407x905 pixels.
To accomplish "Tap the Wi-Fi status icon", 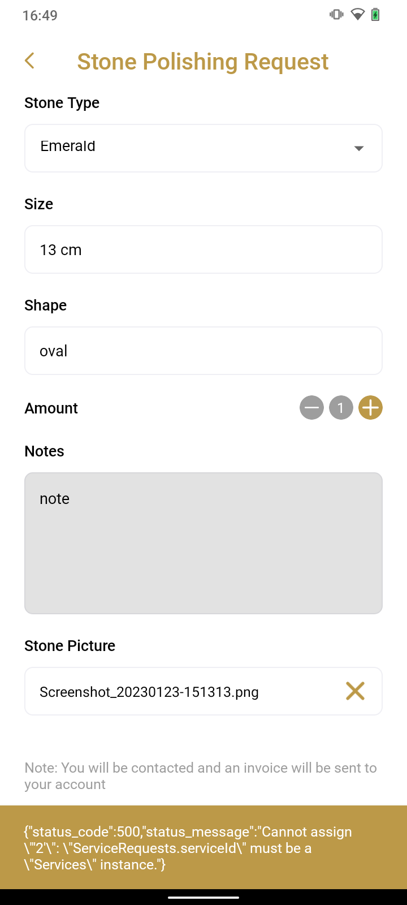I will [357, 15].
